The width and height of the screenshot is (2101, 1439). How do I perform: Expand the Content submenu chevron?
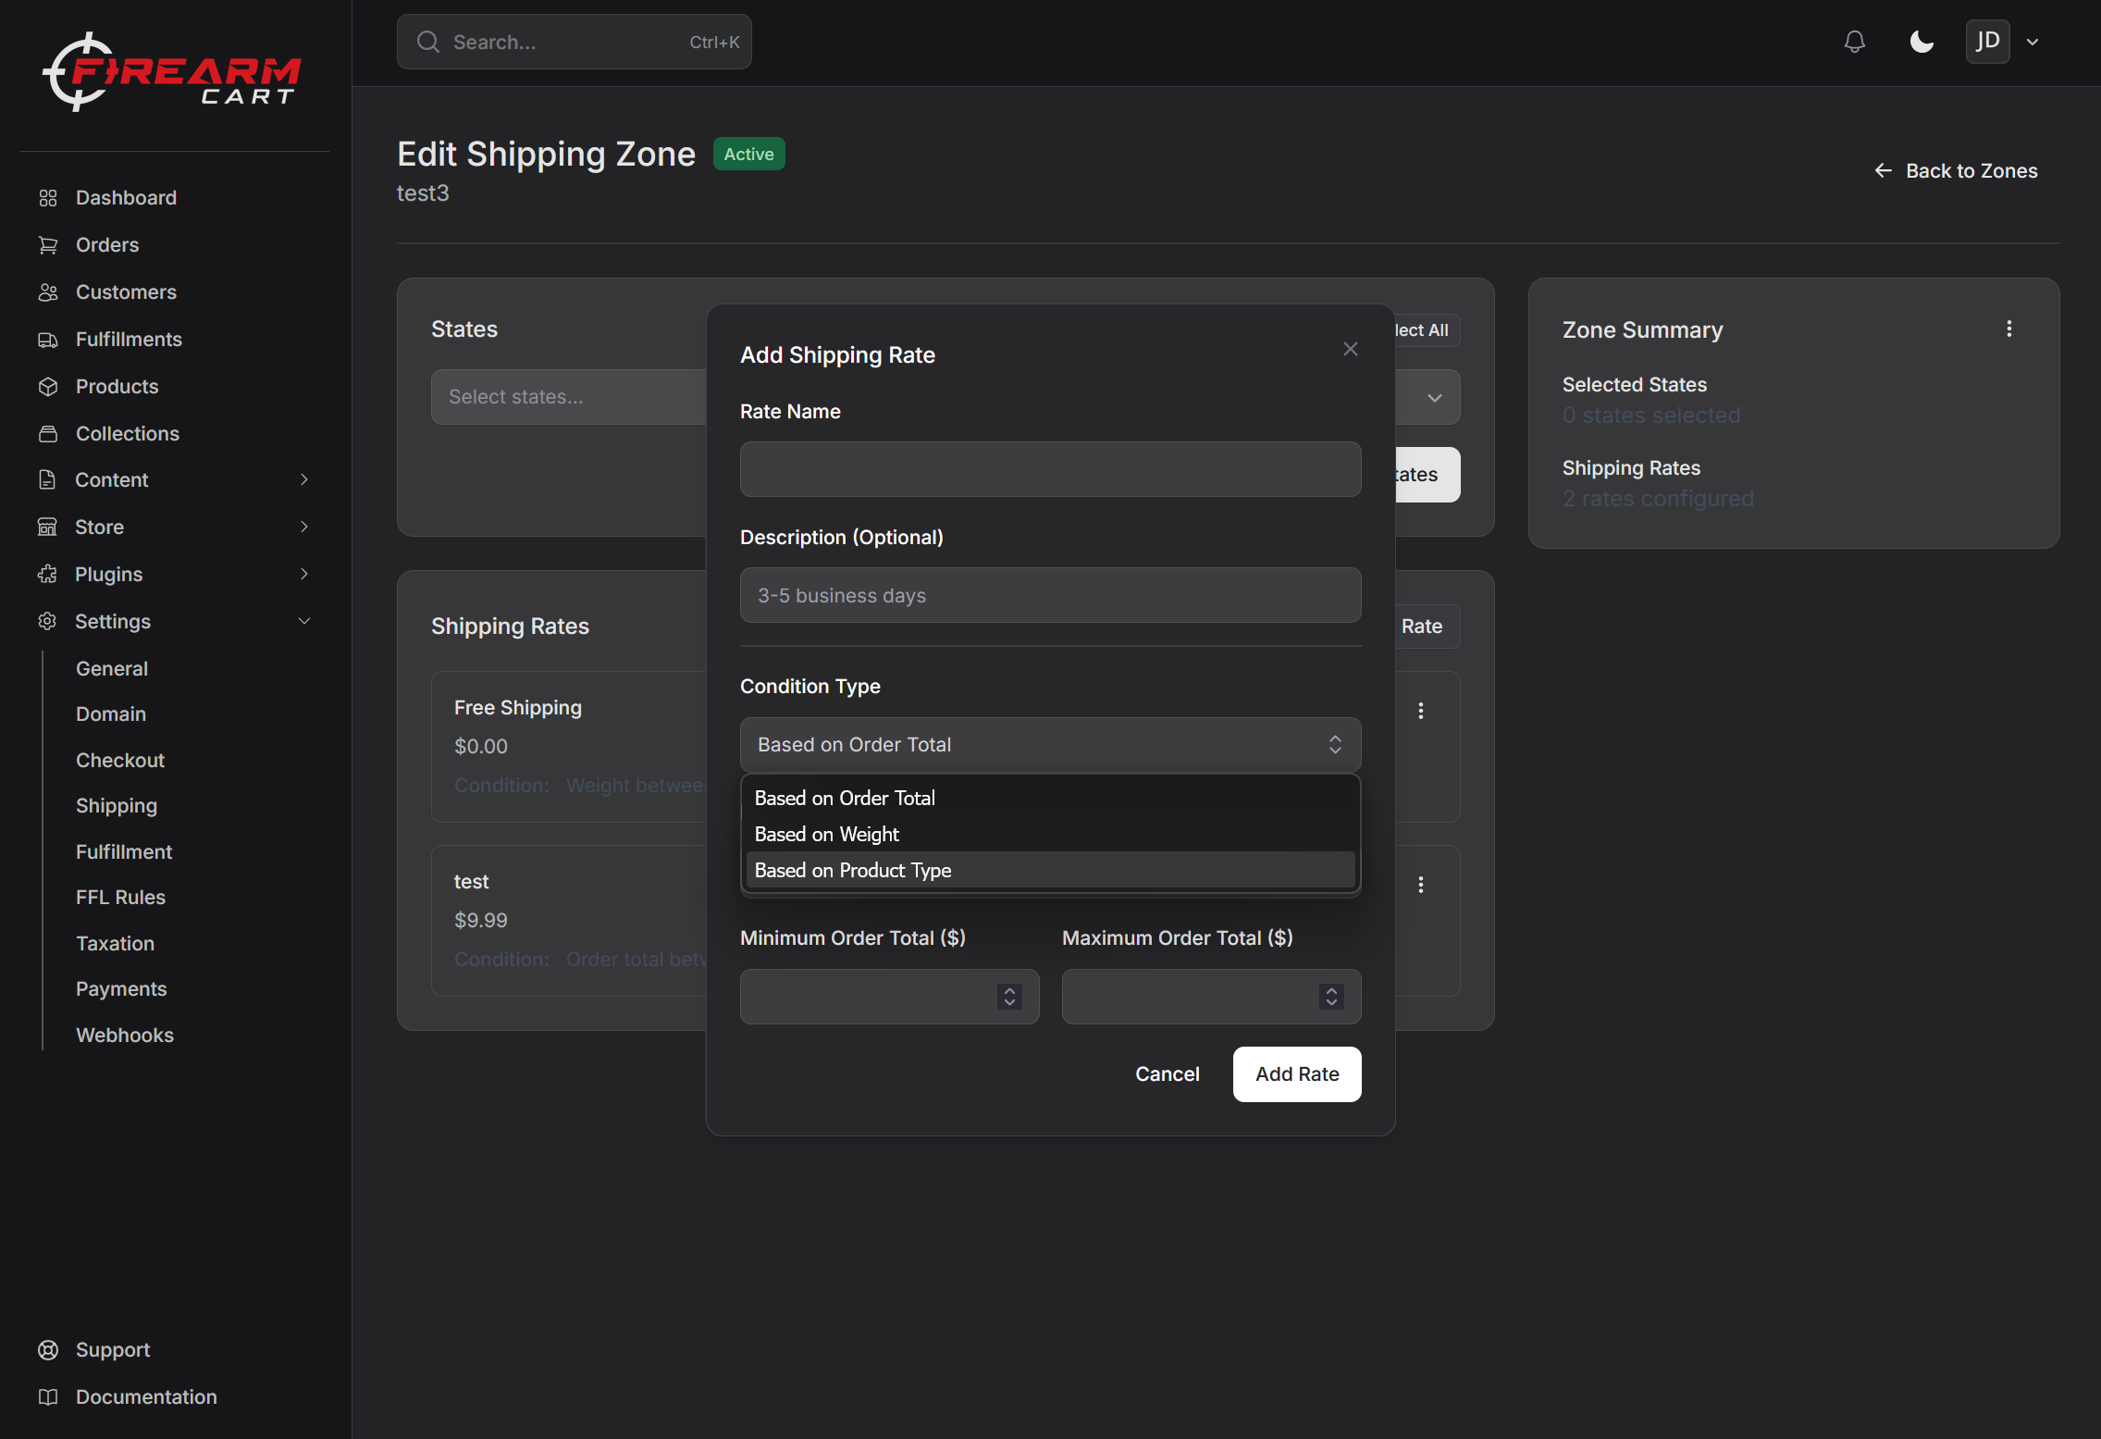click(304, 479)
